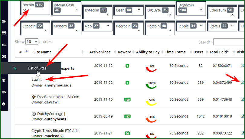Expand the Bytecoin panel chevron
The image size is (245, 139).
point(108,15)
